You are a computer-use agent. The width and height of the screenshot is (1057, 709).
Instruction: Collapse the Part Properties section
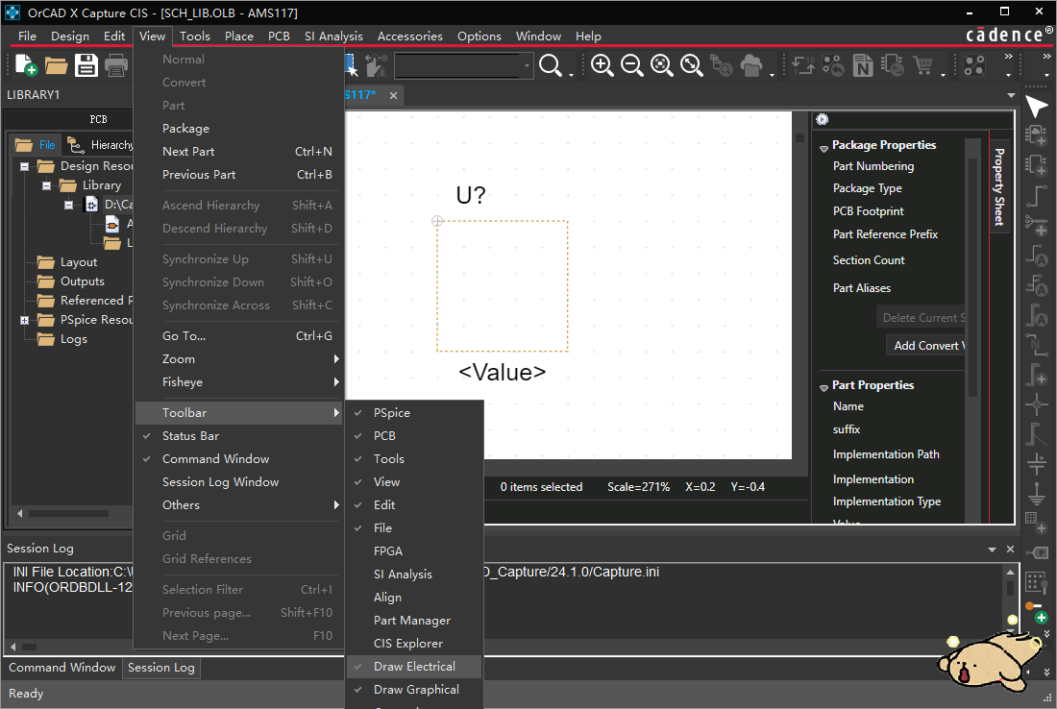[x=823, y=387]
